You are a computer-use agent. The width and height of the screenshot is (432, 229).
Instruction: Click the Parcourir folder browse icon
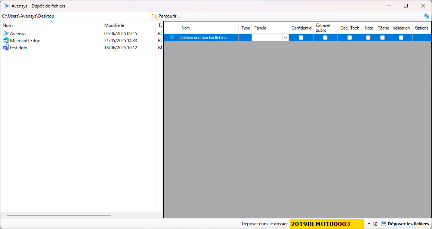(x=154, y=16)
